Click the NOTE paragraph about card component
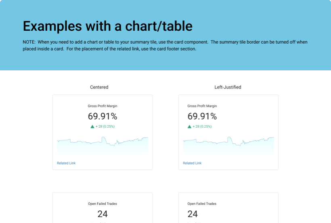Viewport: 331px width, 223px height. tap(165, 45)
